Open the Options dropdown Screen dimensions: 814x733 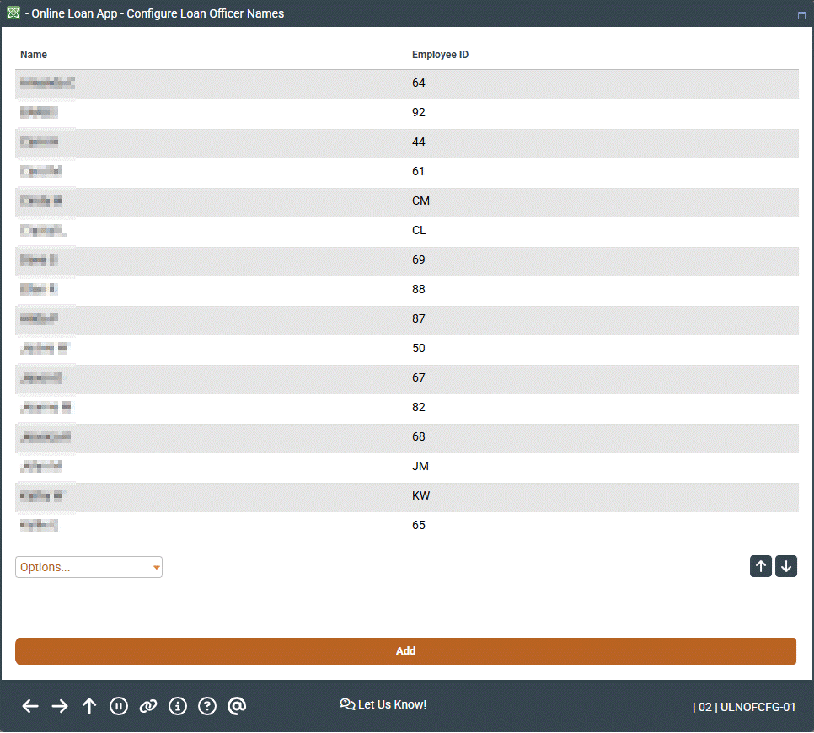tap(88, 567)
